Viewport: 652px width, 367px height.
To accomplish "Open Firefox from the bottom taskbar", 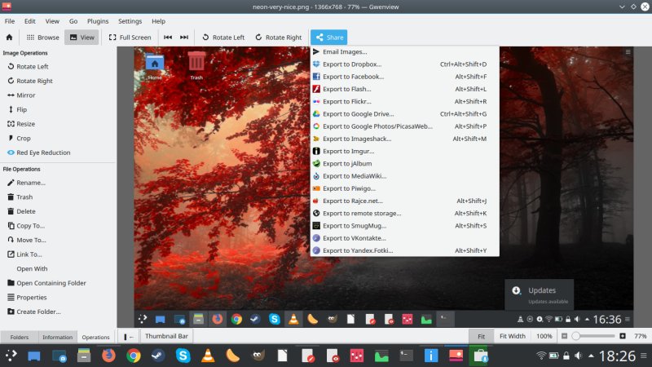I will [108, 356].
